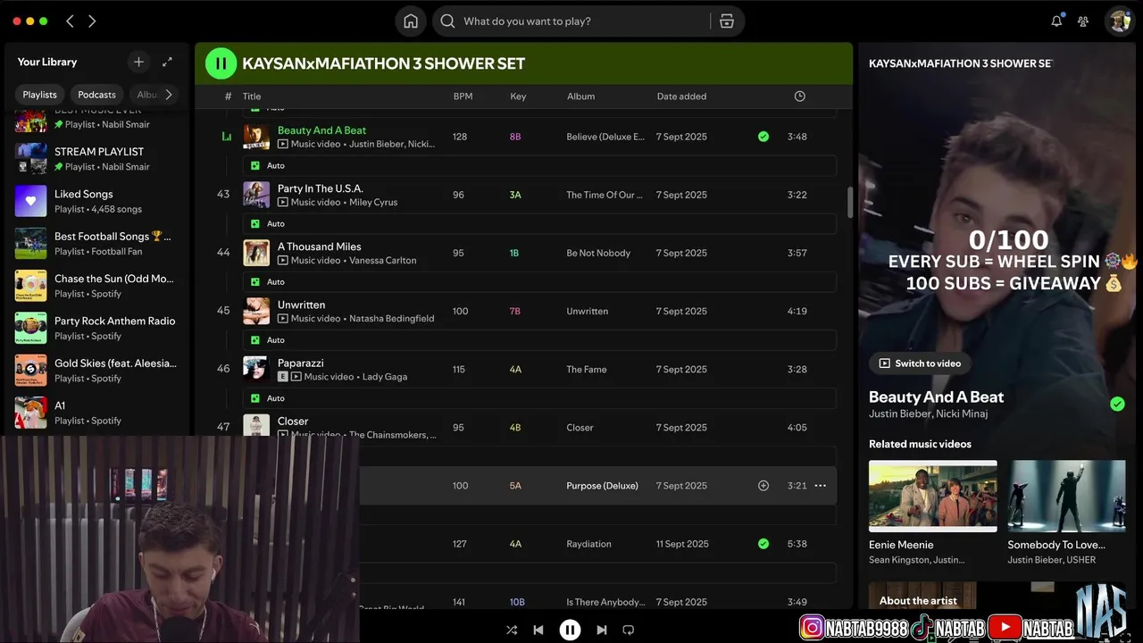Open Lady Gaga artist link
This screenshot has height=643, width=1143.
pos(384,377)
